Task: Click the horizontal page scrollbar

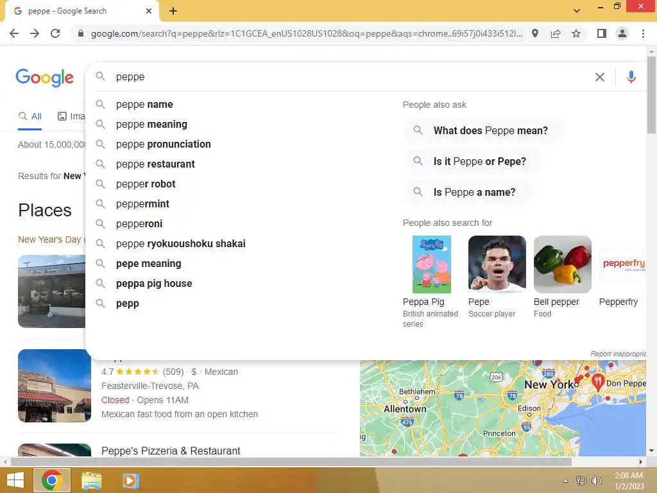Action: [291, 462]
